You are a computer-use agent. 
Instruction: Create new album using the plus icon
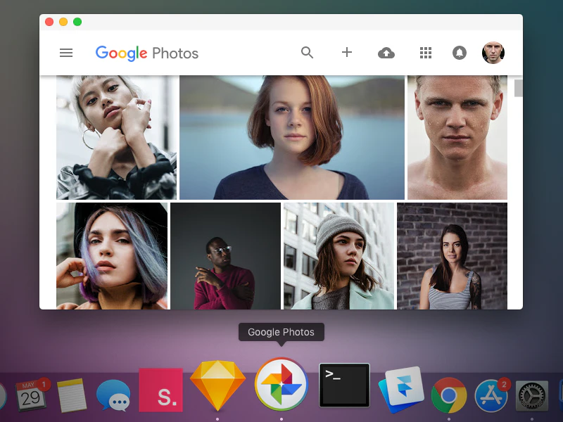pos(347,53)
